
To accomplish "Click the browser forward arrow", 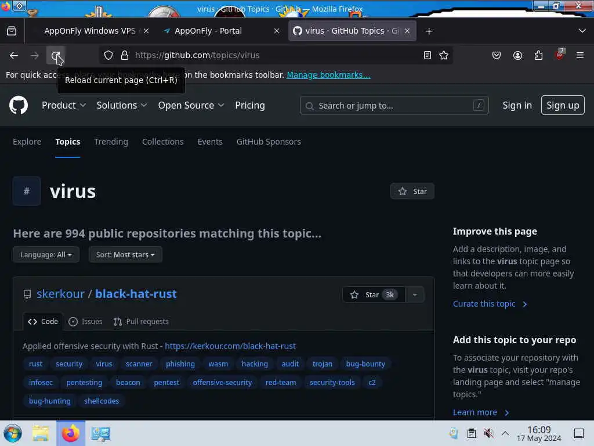I will point(35,55).
